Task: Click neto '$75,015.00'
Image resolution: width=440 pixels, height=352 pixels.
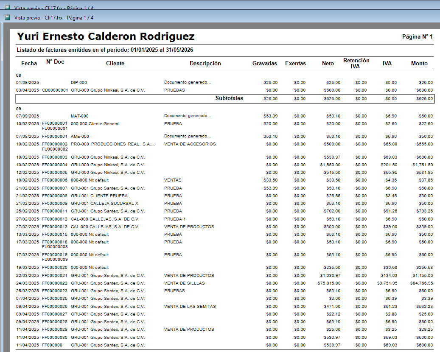Action: (329, 283)
